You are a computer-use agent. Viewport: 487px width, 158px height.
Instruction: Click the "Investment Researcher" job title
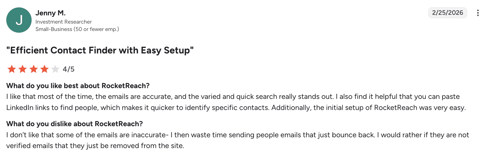click(64, 22)
